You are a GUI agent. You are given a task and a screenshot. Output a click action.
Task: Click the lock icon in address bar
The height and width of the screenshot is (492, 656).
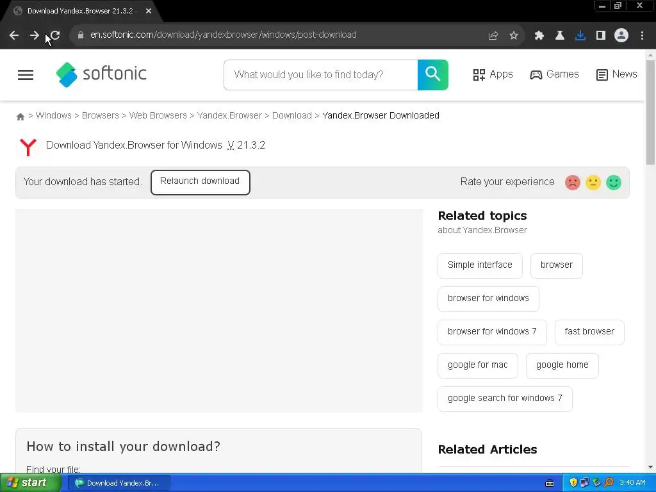81,35
